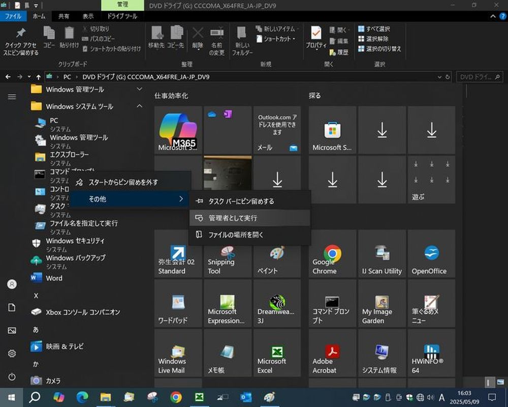Click the Explorer search box
Screen dimensions: 508x407
click(479, 77)
